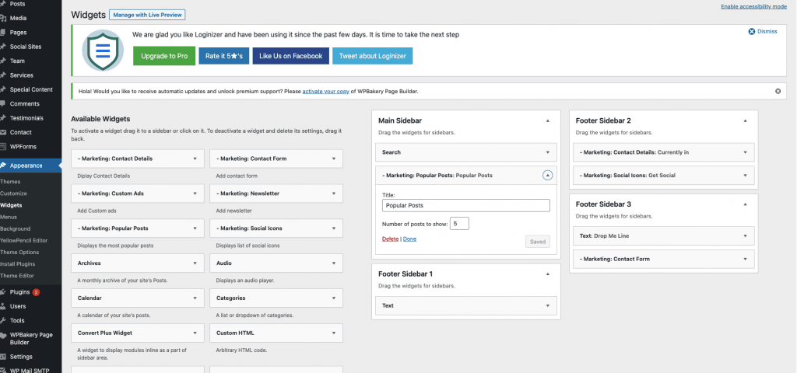Delete the Popular Posts widget

390,239
